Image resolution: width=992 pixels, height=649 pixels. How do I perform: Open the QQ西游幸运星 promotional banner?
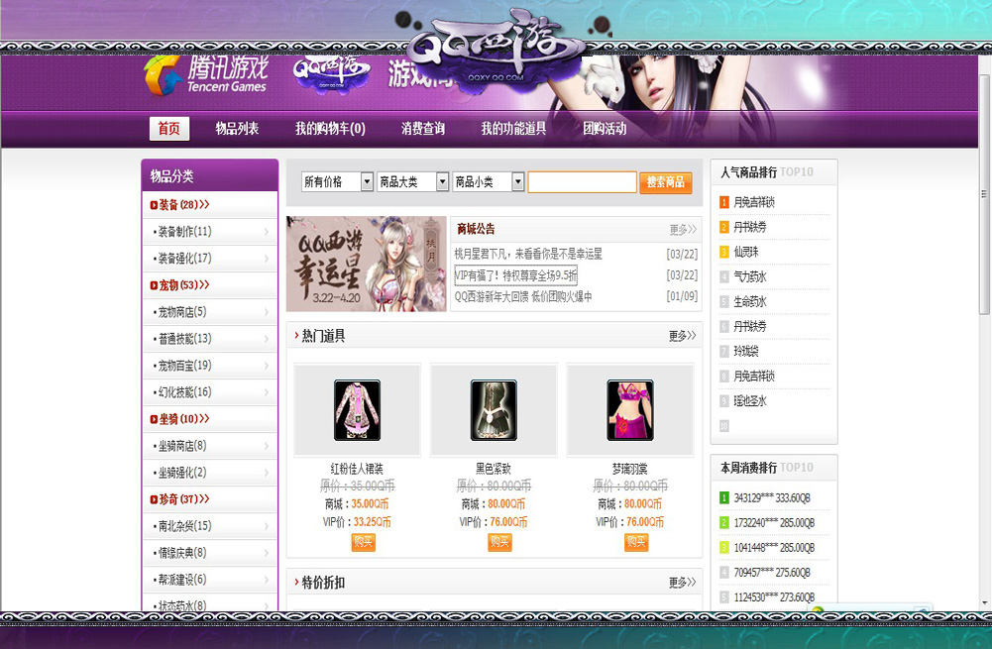pos(367,264)
